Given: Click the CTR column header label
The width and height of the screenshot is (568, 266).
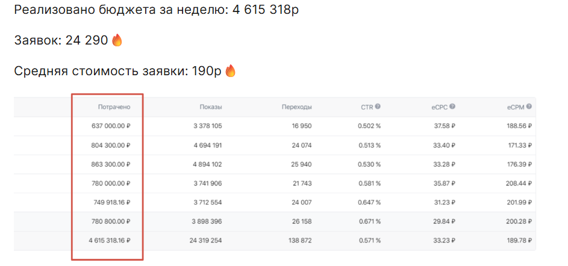Looking at the screenshot, I should click(x=367, y=107).
